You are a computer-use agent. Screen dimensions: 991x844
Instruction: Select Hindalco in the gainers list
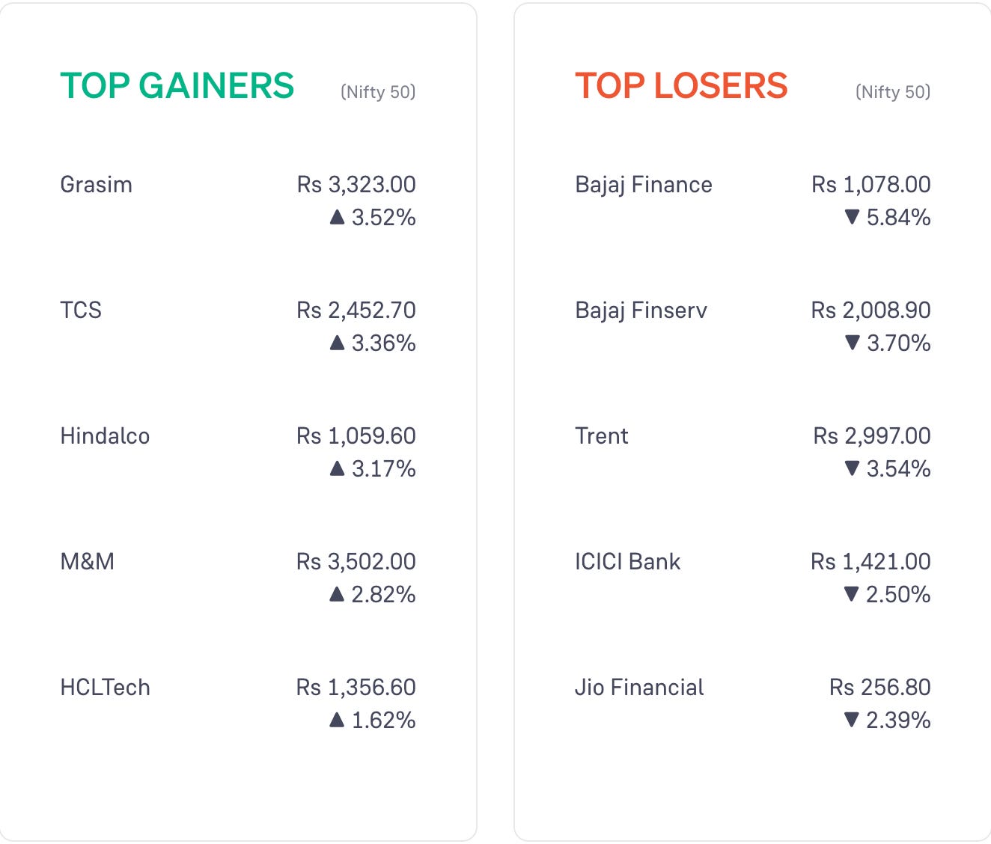(x=238, y=452)
